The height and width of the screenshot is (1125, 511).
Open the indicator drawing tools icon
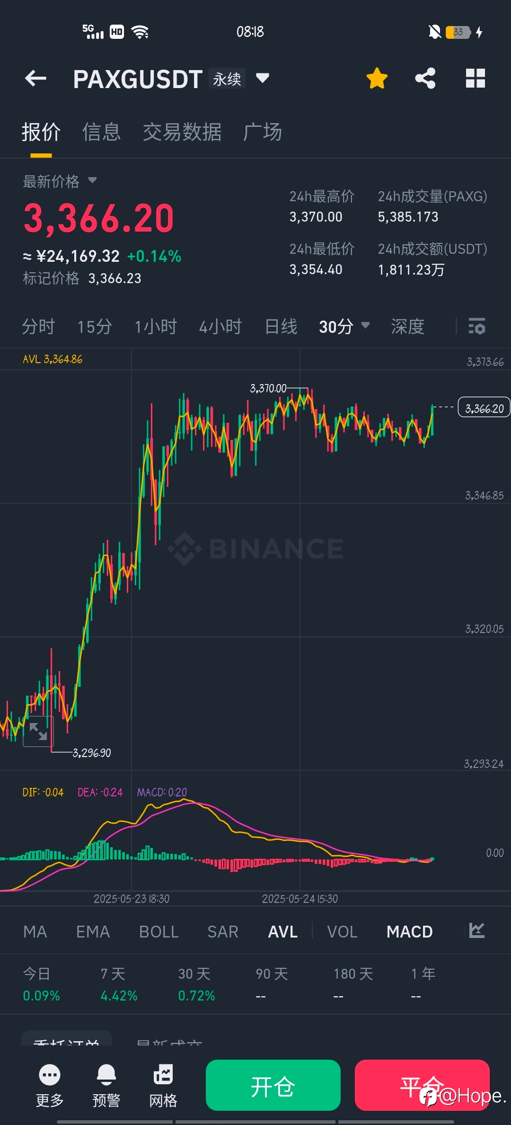click(x=476, y=931)
